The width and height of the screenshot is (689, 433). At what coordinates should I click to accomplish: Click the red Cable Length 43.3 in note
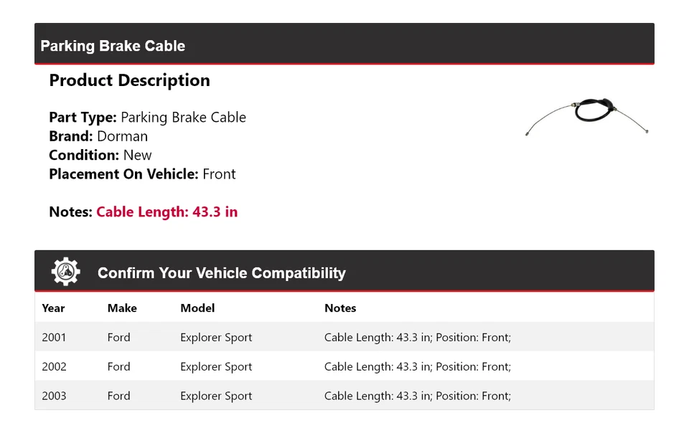(x=167, y=211)
